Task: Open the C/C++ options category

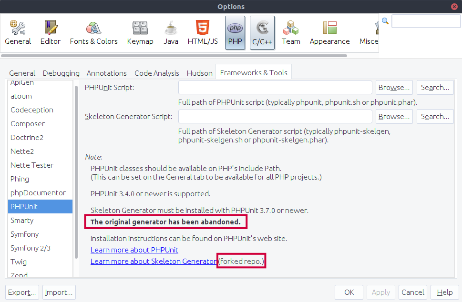Action: (262, 33)
